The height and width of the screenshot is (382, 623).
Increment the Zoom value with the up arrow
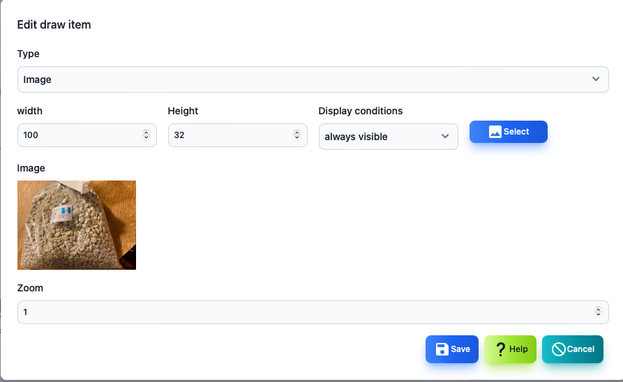pyautogui.click(x=598, y=310)
